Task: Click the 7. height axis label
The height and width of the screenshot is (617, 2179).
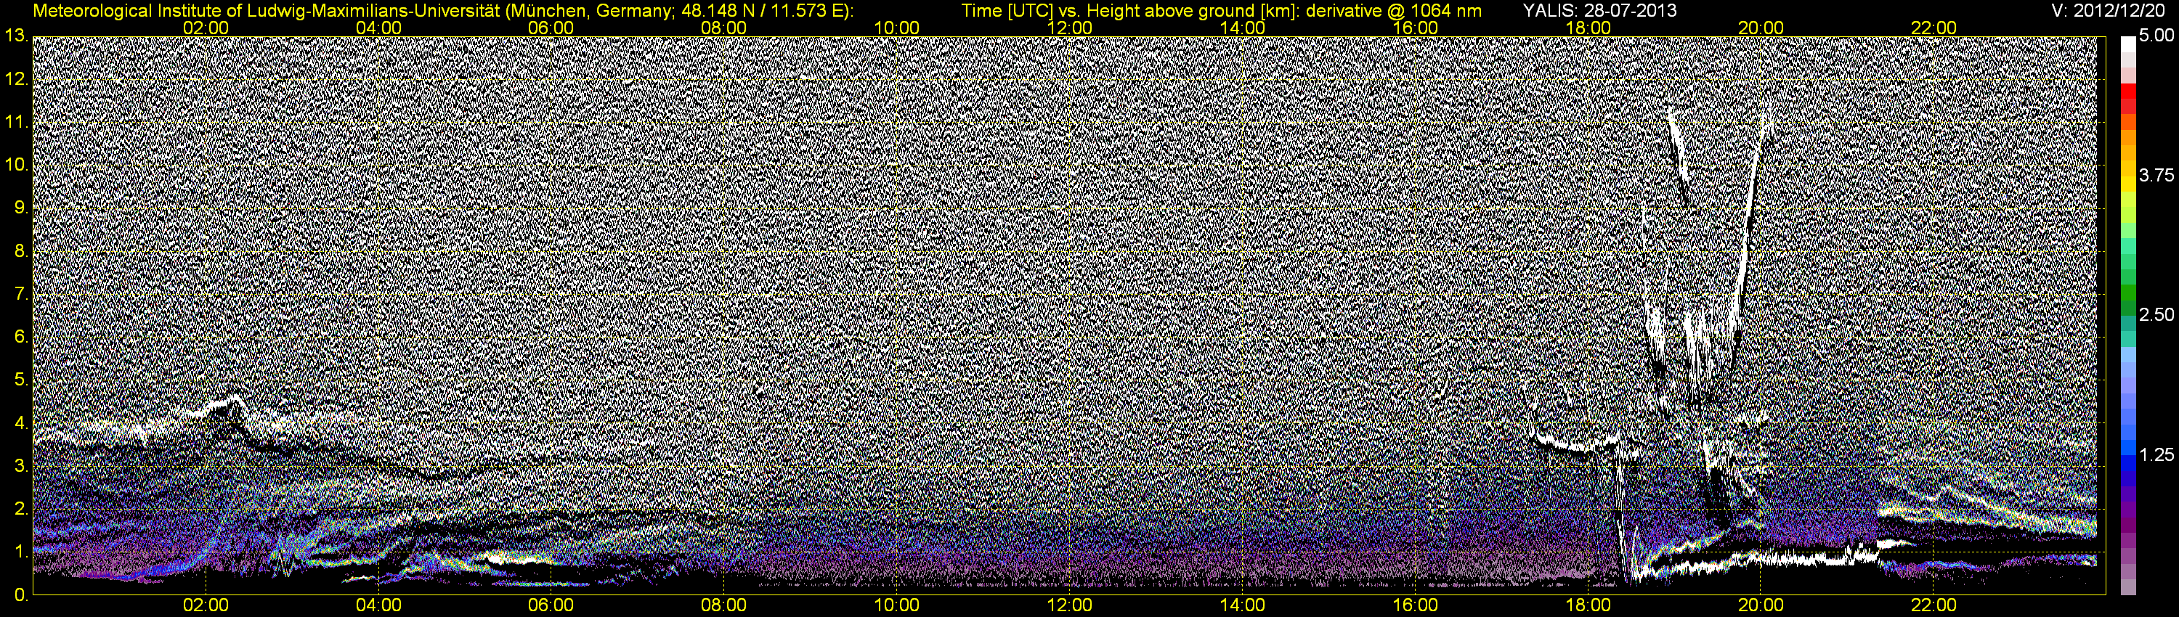Action: pos(21,294)
